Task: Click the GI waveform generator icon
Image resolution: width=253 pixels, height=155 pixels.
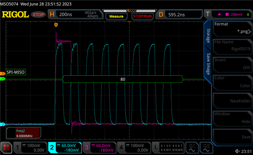Action: pyautogui.click(x=192, y=148)
